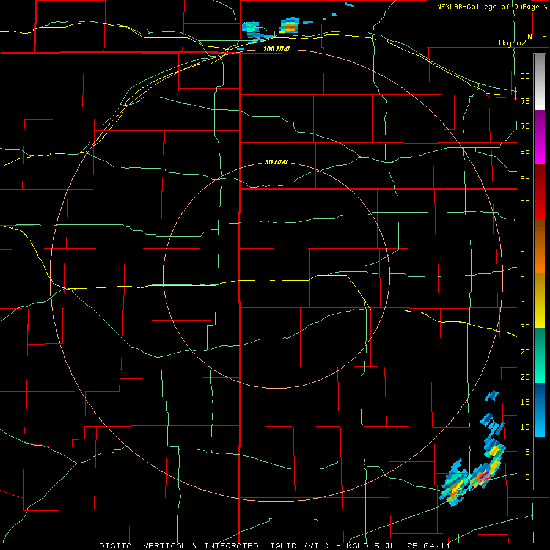Click the 70 value on VIL scale
Viewport: 550px width, 550px height.
(525, 127)
